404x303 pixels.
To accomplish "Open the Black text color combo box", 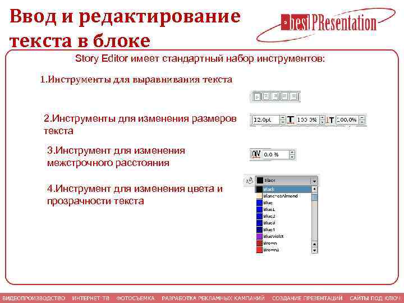I will (x=286, y=181).
